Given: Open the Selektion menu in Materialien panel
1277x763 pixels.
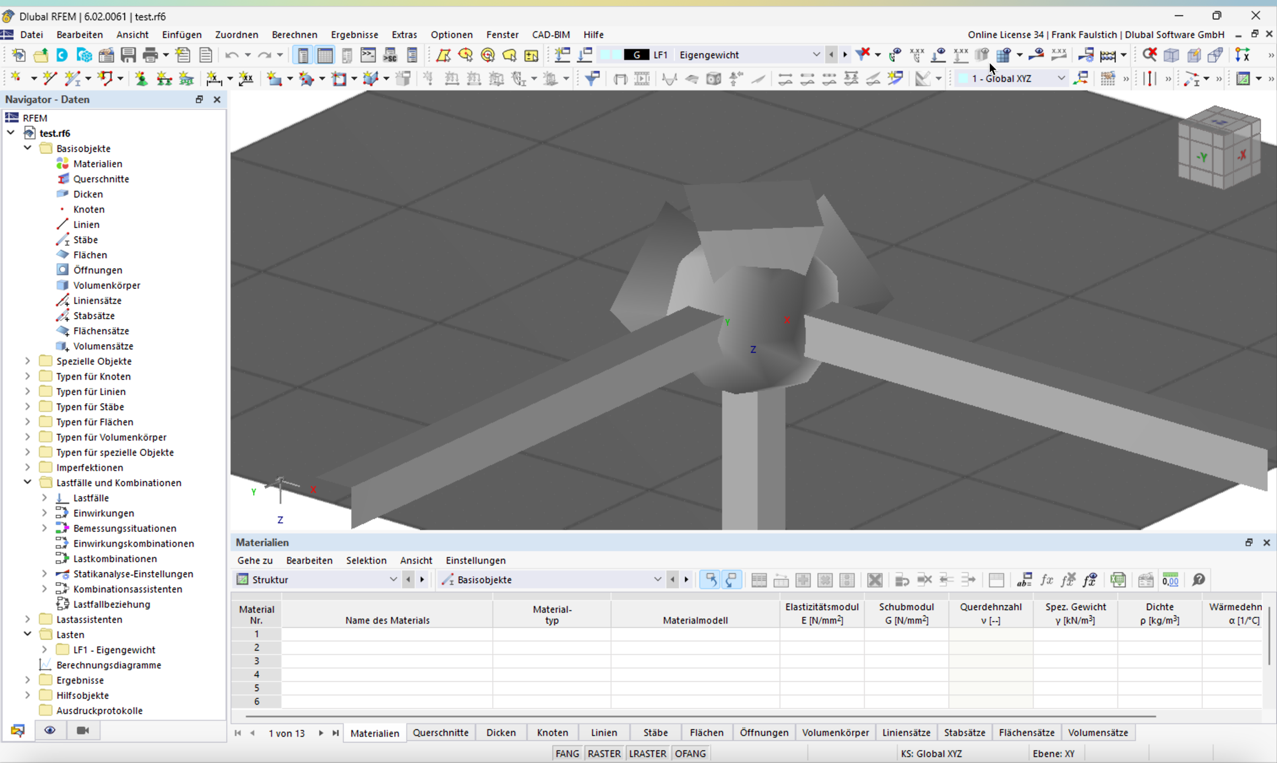Looking at the screenshot, I should coord(366,560).
